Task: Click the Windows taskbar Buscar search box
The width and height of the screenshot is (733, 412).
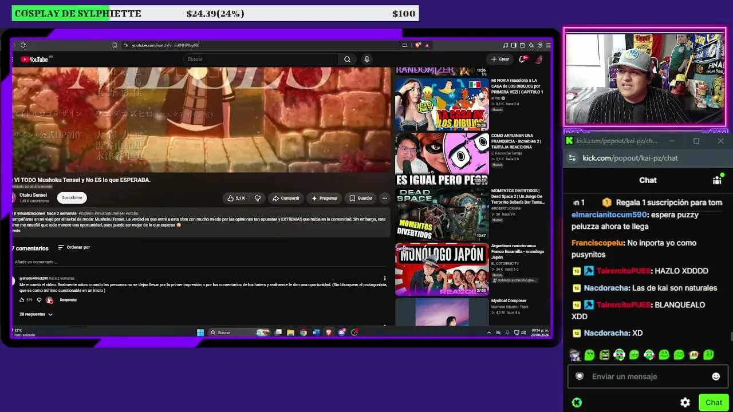Action: coord(239,332)
